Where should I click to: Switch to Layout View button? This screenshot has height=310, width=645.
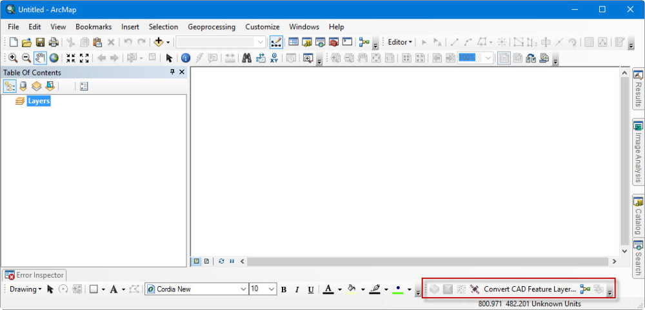tap(206, 261)
